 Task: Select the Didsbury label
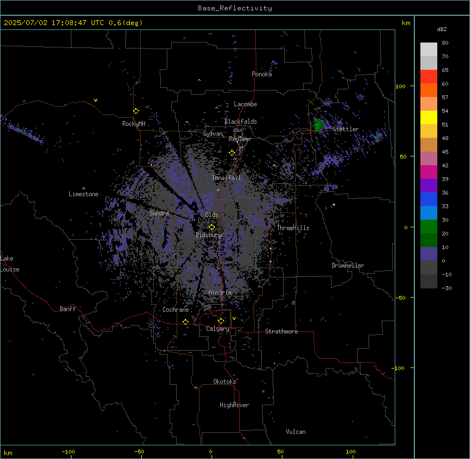point(209,235)
